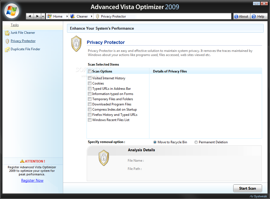Open the Help button
Screen dimensions: 270x199
pos(259,16)
